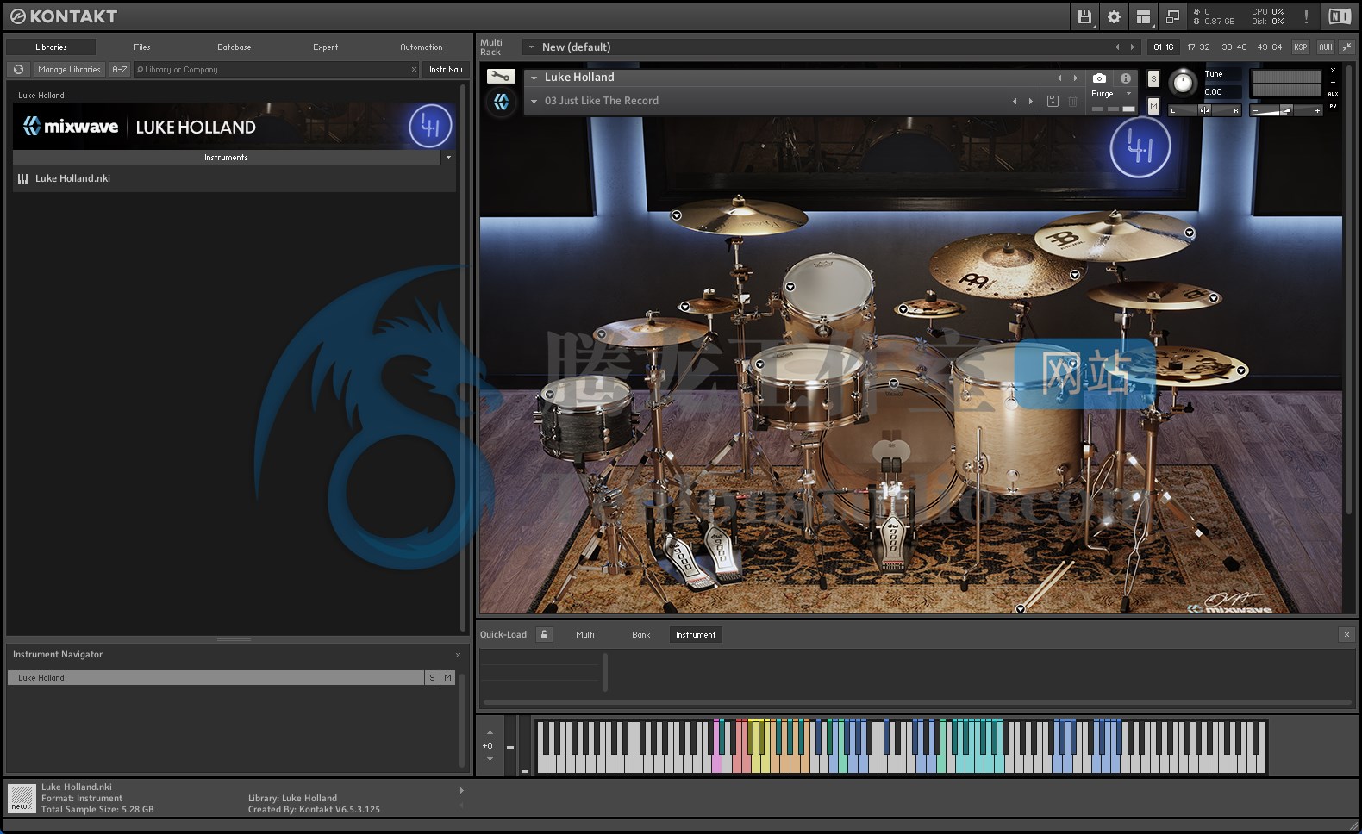Toggle Instr Nav pane
The image size is (1362, 834).
446,70
